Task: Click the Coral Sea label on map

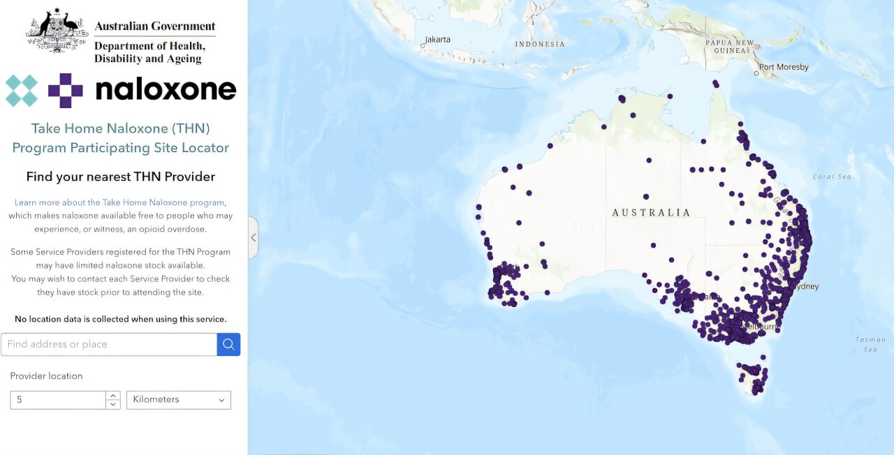Action: point(832,177)
